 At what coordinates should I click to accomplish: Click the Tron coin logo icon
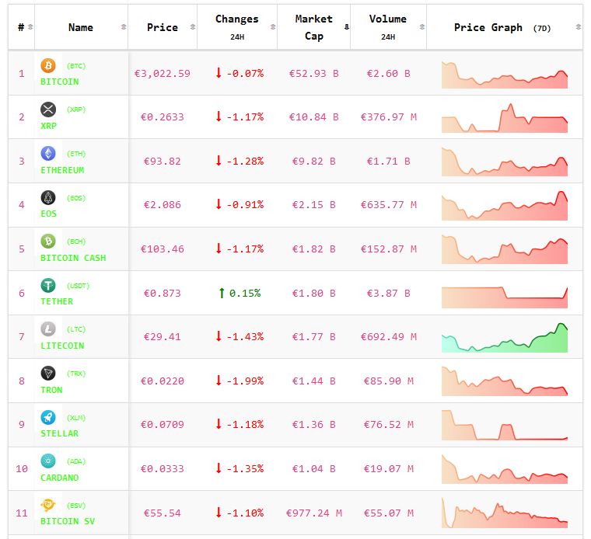[48, 374]
